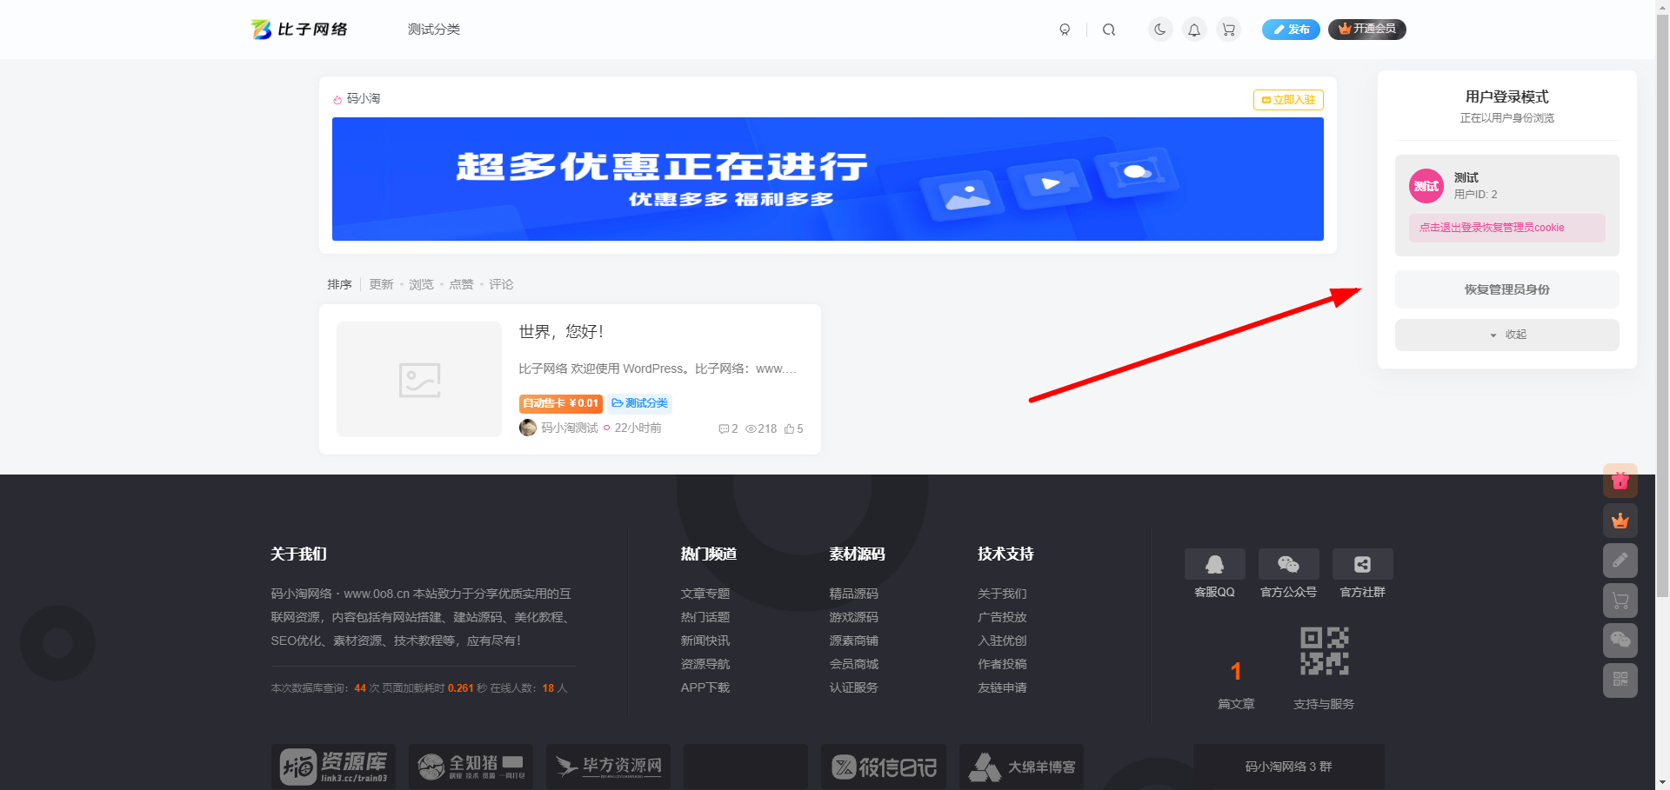Image resolution: width=1670 pixels, height=790 pixels.
Task: Click the 点击退出登录恢复管理员cookie link
Action: pos(1506,228)
